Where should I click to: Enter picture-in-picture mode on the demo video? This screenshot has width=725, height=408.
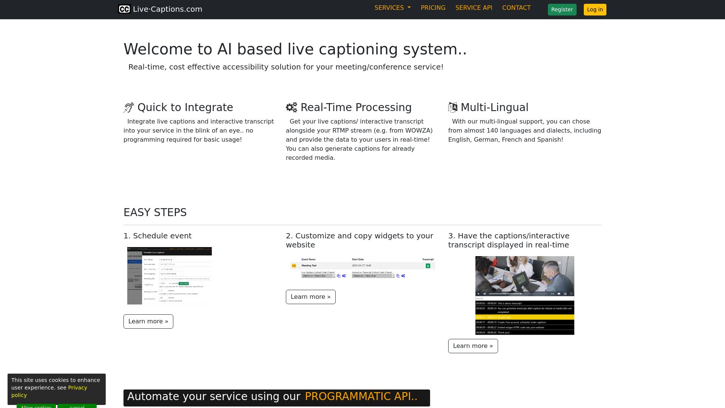(565, 294)
